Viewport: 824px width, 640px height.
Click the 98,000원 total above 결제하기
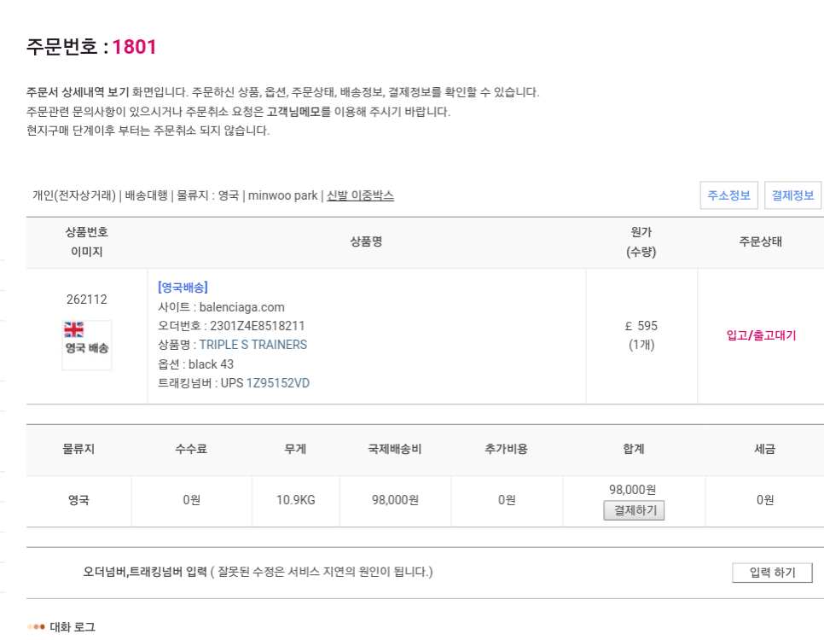[632, 490]
